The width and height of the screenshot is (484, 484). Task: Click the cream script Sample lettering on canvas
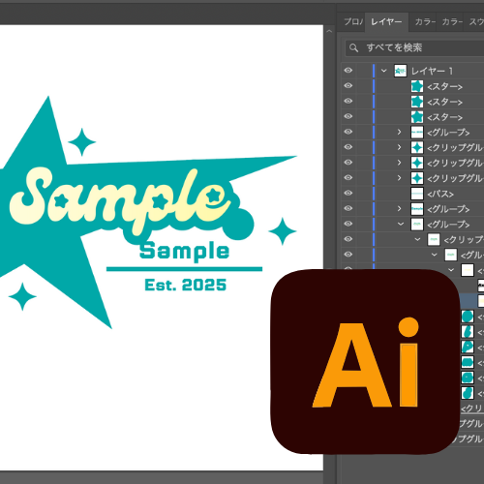point(119,200)
